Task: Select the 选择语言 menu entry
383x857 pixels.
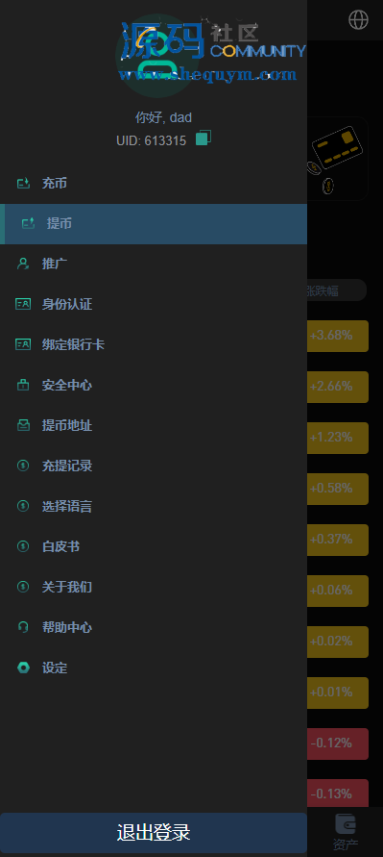Action: coord(154,507)
